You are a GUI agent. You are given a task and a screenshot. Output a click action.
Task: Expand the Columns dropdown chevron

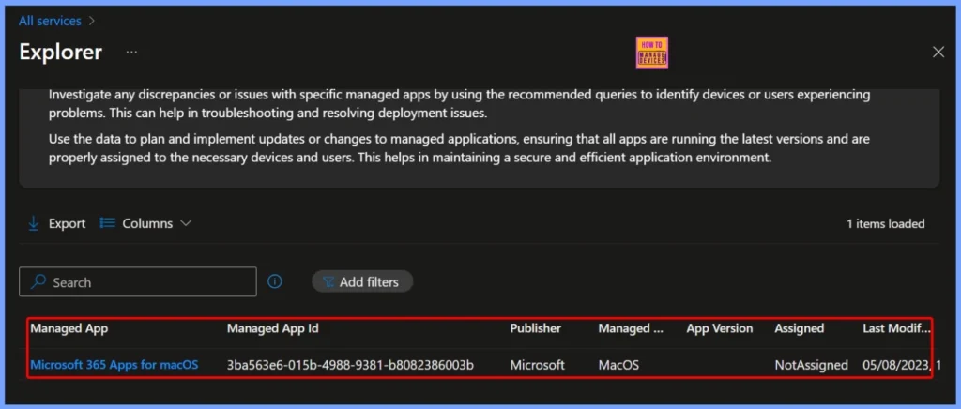click(185, 223)
